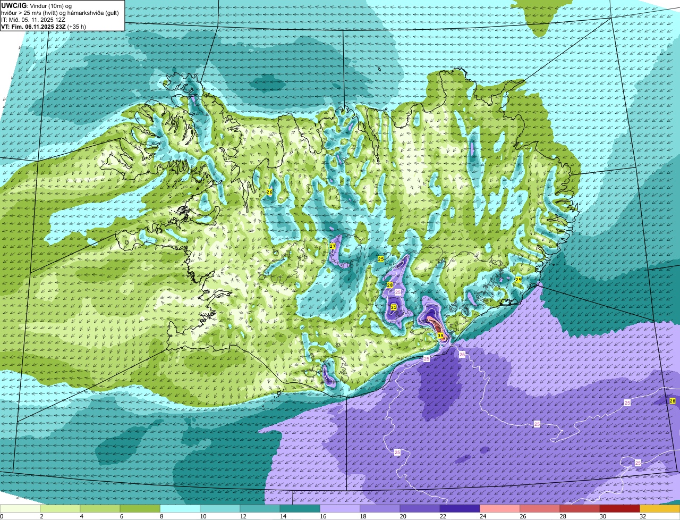
Task: Click the "IT: Mið. 05. 11. 2025 12Z" line
Action: [33, 19]
